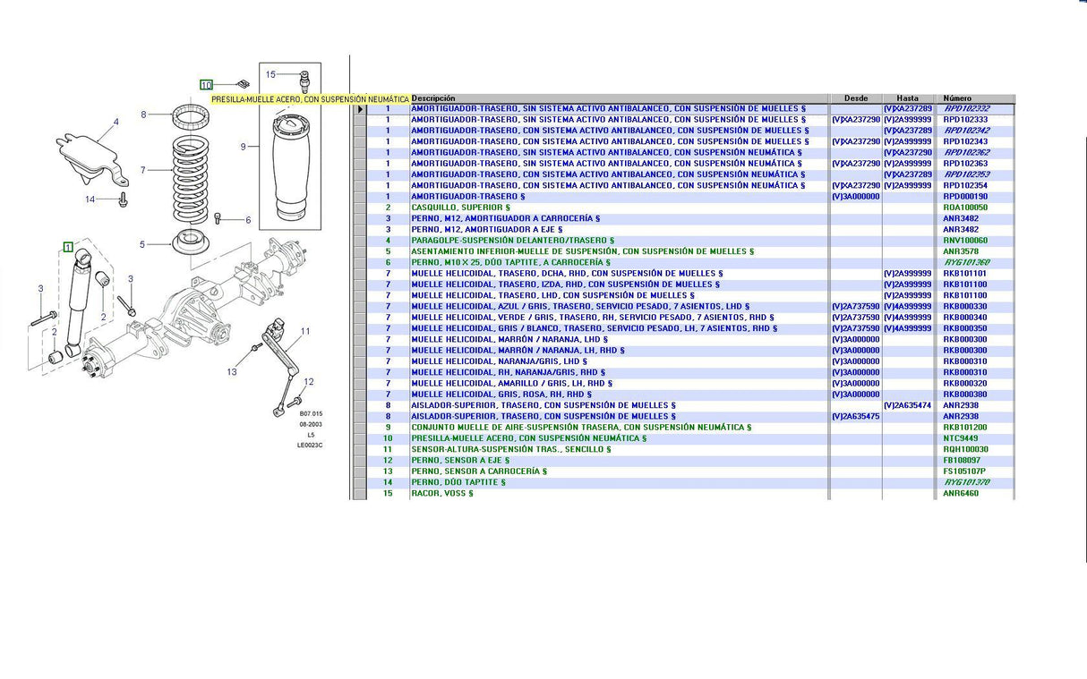
Task: Select the CASQUILLO, SUPERIOR row
Action: coord(684,208)
